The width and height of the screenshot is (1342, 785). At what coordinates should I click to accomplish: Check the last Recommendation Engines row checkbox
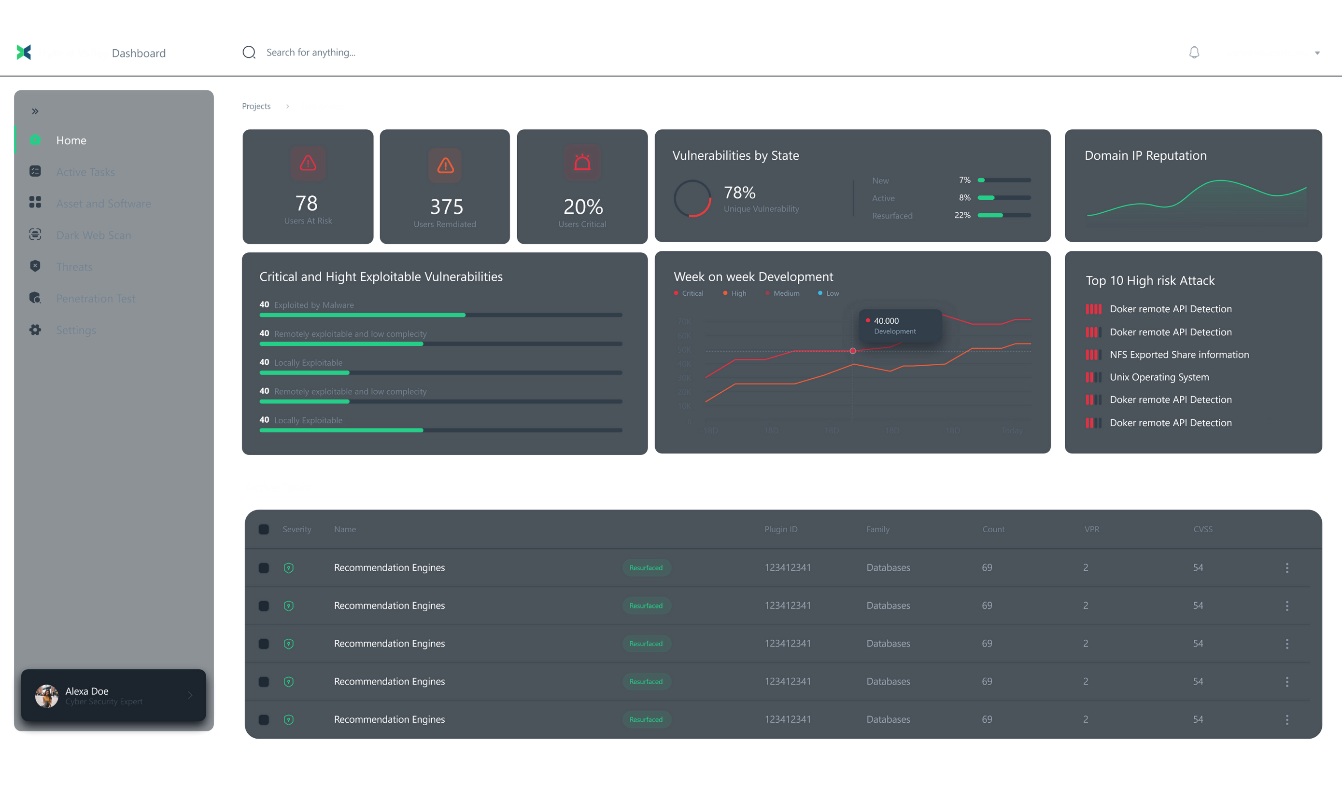[x=264, y=719]
